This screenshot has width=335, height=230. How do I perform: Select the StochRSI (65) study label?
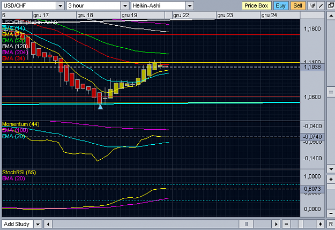[19, 172]
